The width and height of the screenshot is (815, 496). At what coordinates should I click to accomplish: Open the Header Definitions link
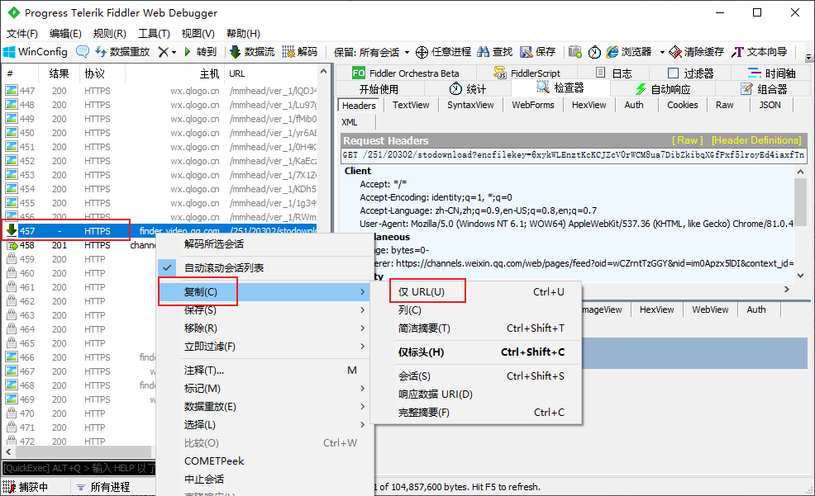point(755,140)
